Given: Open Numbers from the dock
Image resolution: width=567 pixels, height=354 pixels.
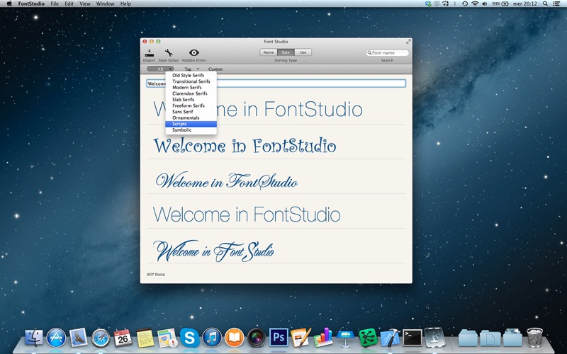Looking at the screenshot, I should pyautogui.click(x=323, y=338).
